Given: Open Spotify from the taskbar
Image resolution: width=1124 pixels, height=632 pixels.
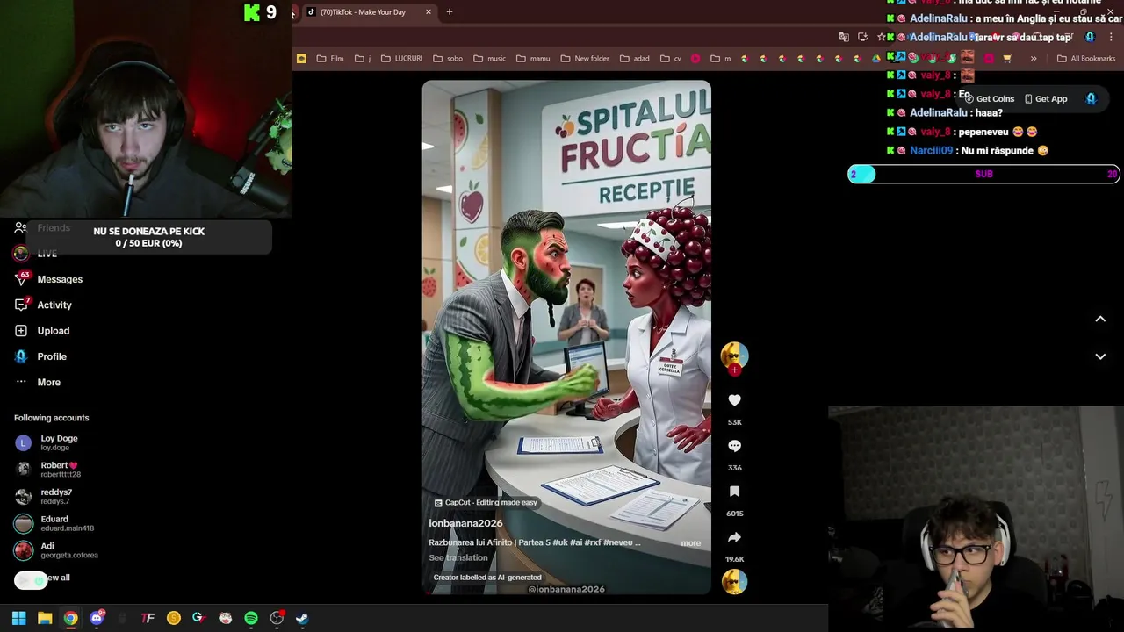Looking at the screenshot, I should pos(251,618).
